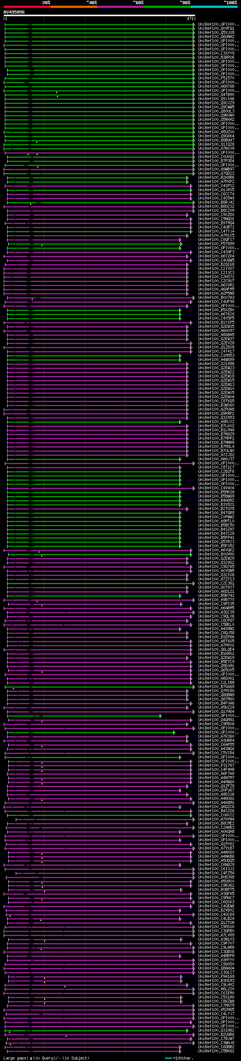Select hit label UniRef100_C9XZD0
Image resolution: width=241 pixels, height=1061 pixels.
coord(216,215)
